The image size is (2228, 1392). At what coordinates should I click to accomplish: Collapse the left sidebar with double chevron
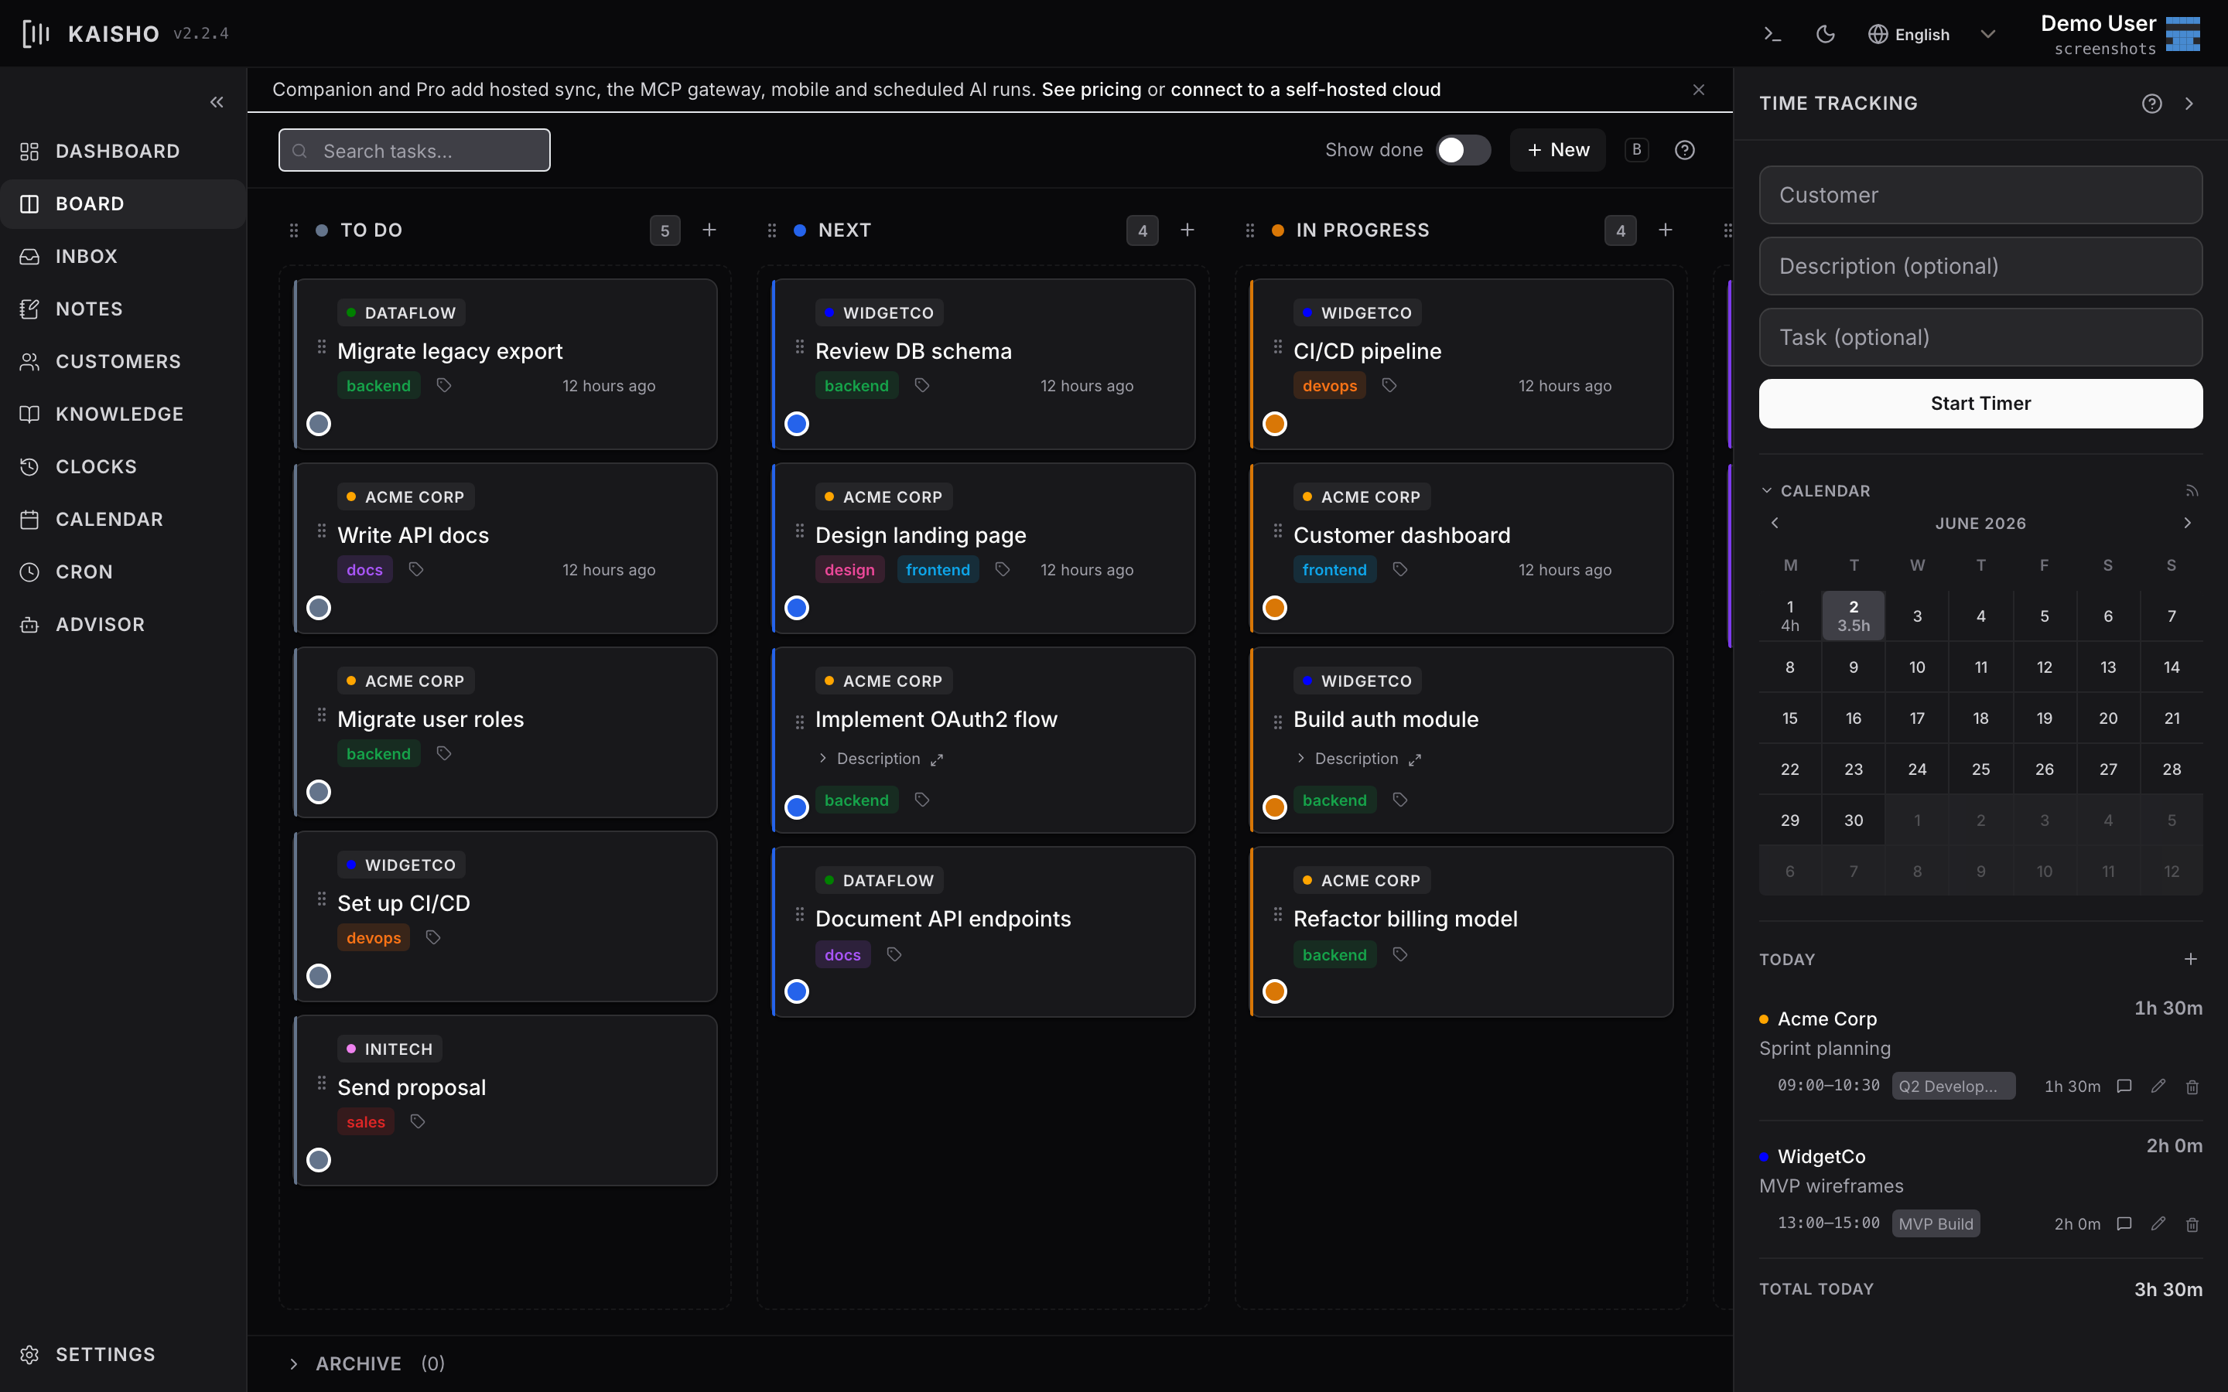(217, 102)
